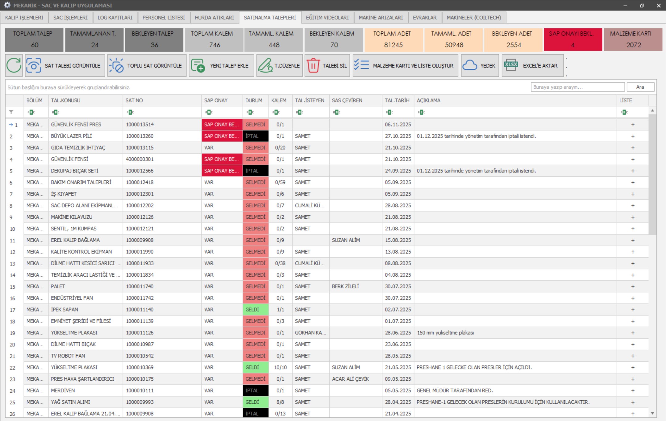
Task: Click the T.Düzenle edit pencil icon
Action: (x=265, y=65)
